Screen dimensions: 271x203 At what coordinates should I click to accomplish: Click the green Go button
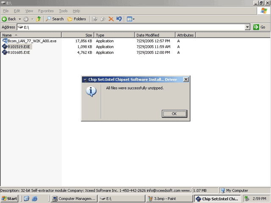click(x=259, y=27)
